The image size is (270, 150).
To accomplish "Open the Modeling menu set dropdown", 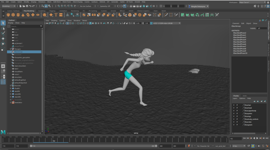I will tap(9, 6).
